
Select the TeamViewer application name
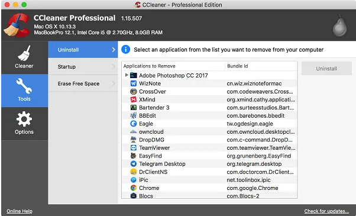(154, 148)
